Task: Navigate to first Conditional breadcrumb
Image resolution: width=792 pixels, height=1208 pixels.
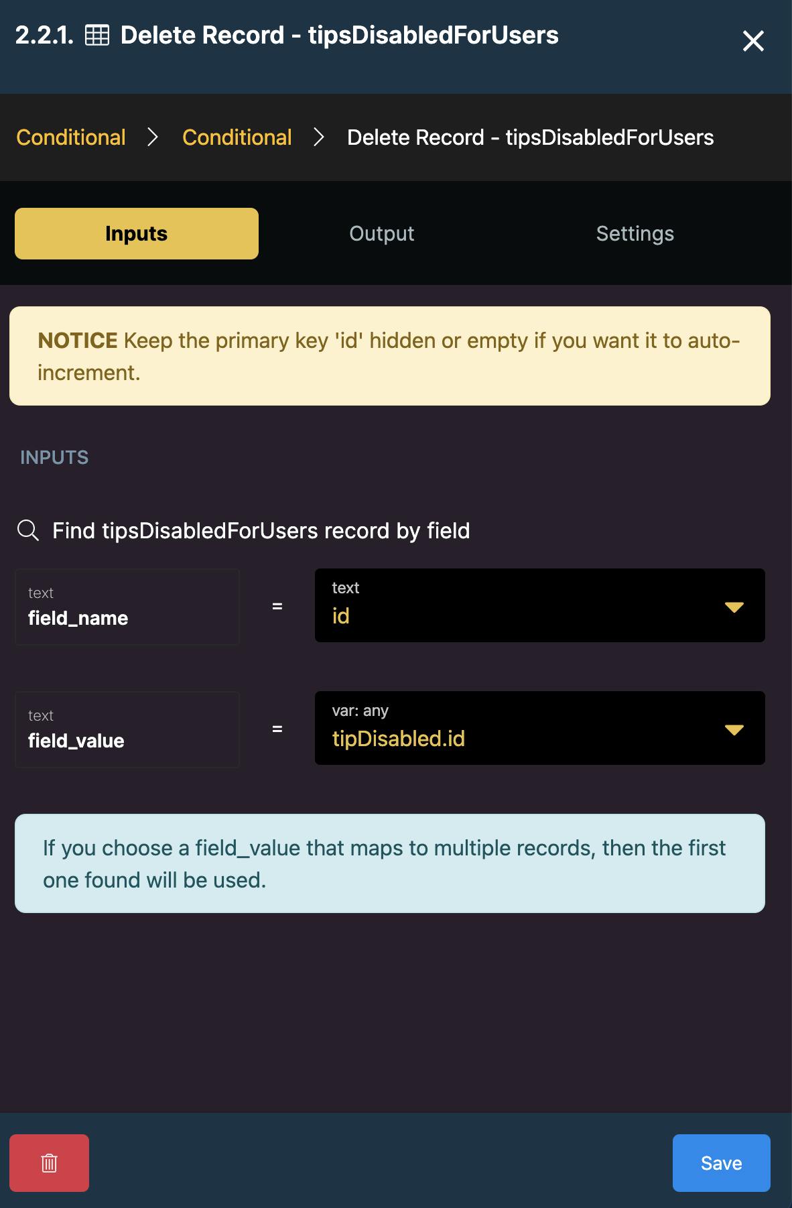Action: [71, 137]
